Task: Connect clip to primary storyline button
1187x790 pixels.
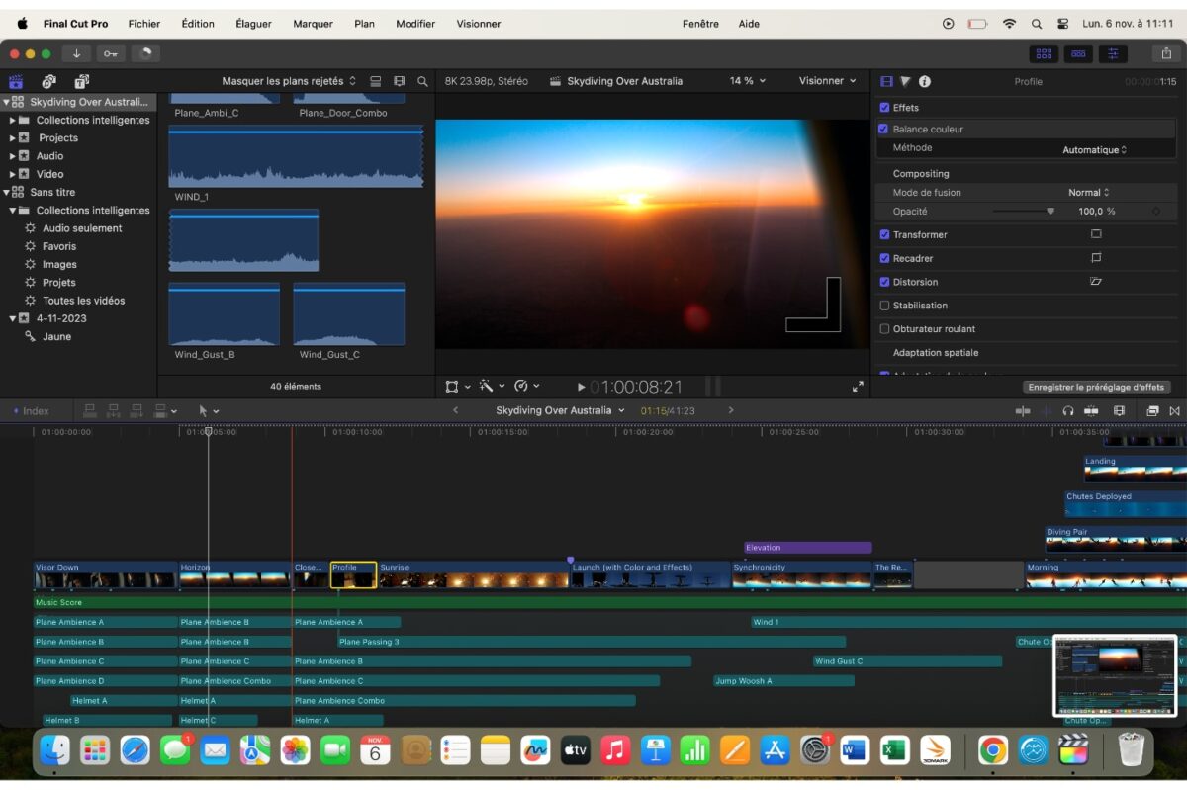Action: [90, 410]
